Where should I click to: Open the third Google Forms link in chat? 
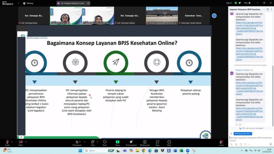pyautogui.click(x=249, y=88)
